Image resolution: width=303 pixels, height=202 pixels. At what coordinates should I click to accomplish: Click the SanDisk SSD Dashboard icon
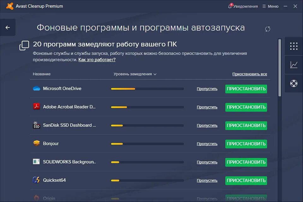coord(37,125)
